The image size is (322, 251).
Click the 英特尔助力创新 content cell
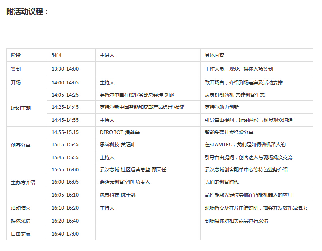(x=222, y=107)
